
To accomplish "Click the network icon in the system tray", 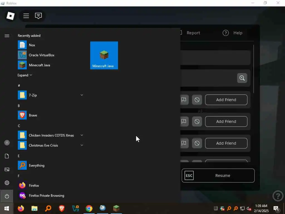I will pos(242,208).
